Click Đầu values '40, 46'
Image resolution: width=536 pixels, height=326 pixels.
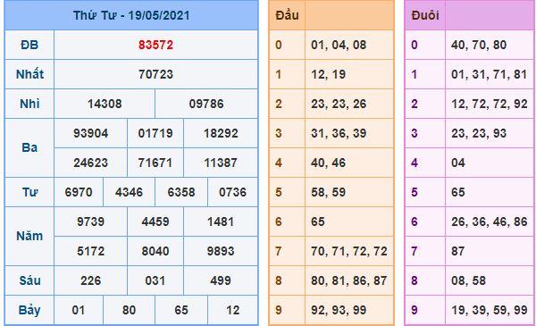click(329, 163)
